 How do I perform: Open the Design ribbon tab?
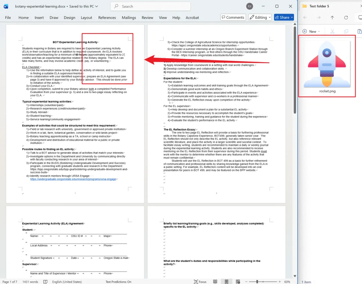coord(69,17)
